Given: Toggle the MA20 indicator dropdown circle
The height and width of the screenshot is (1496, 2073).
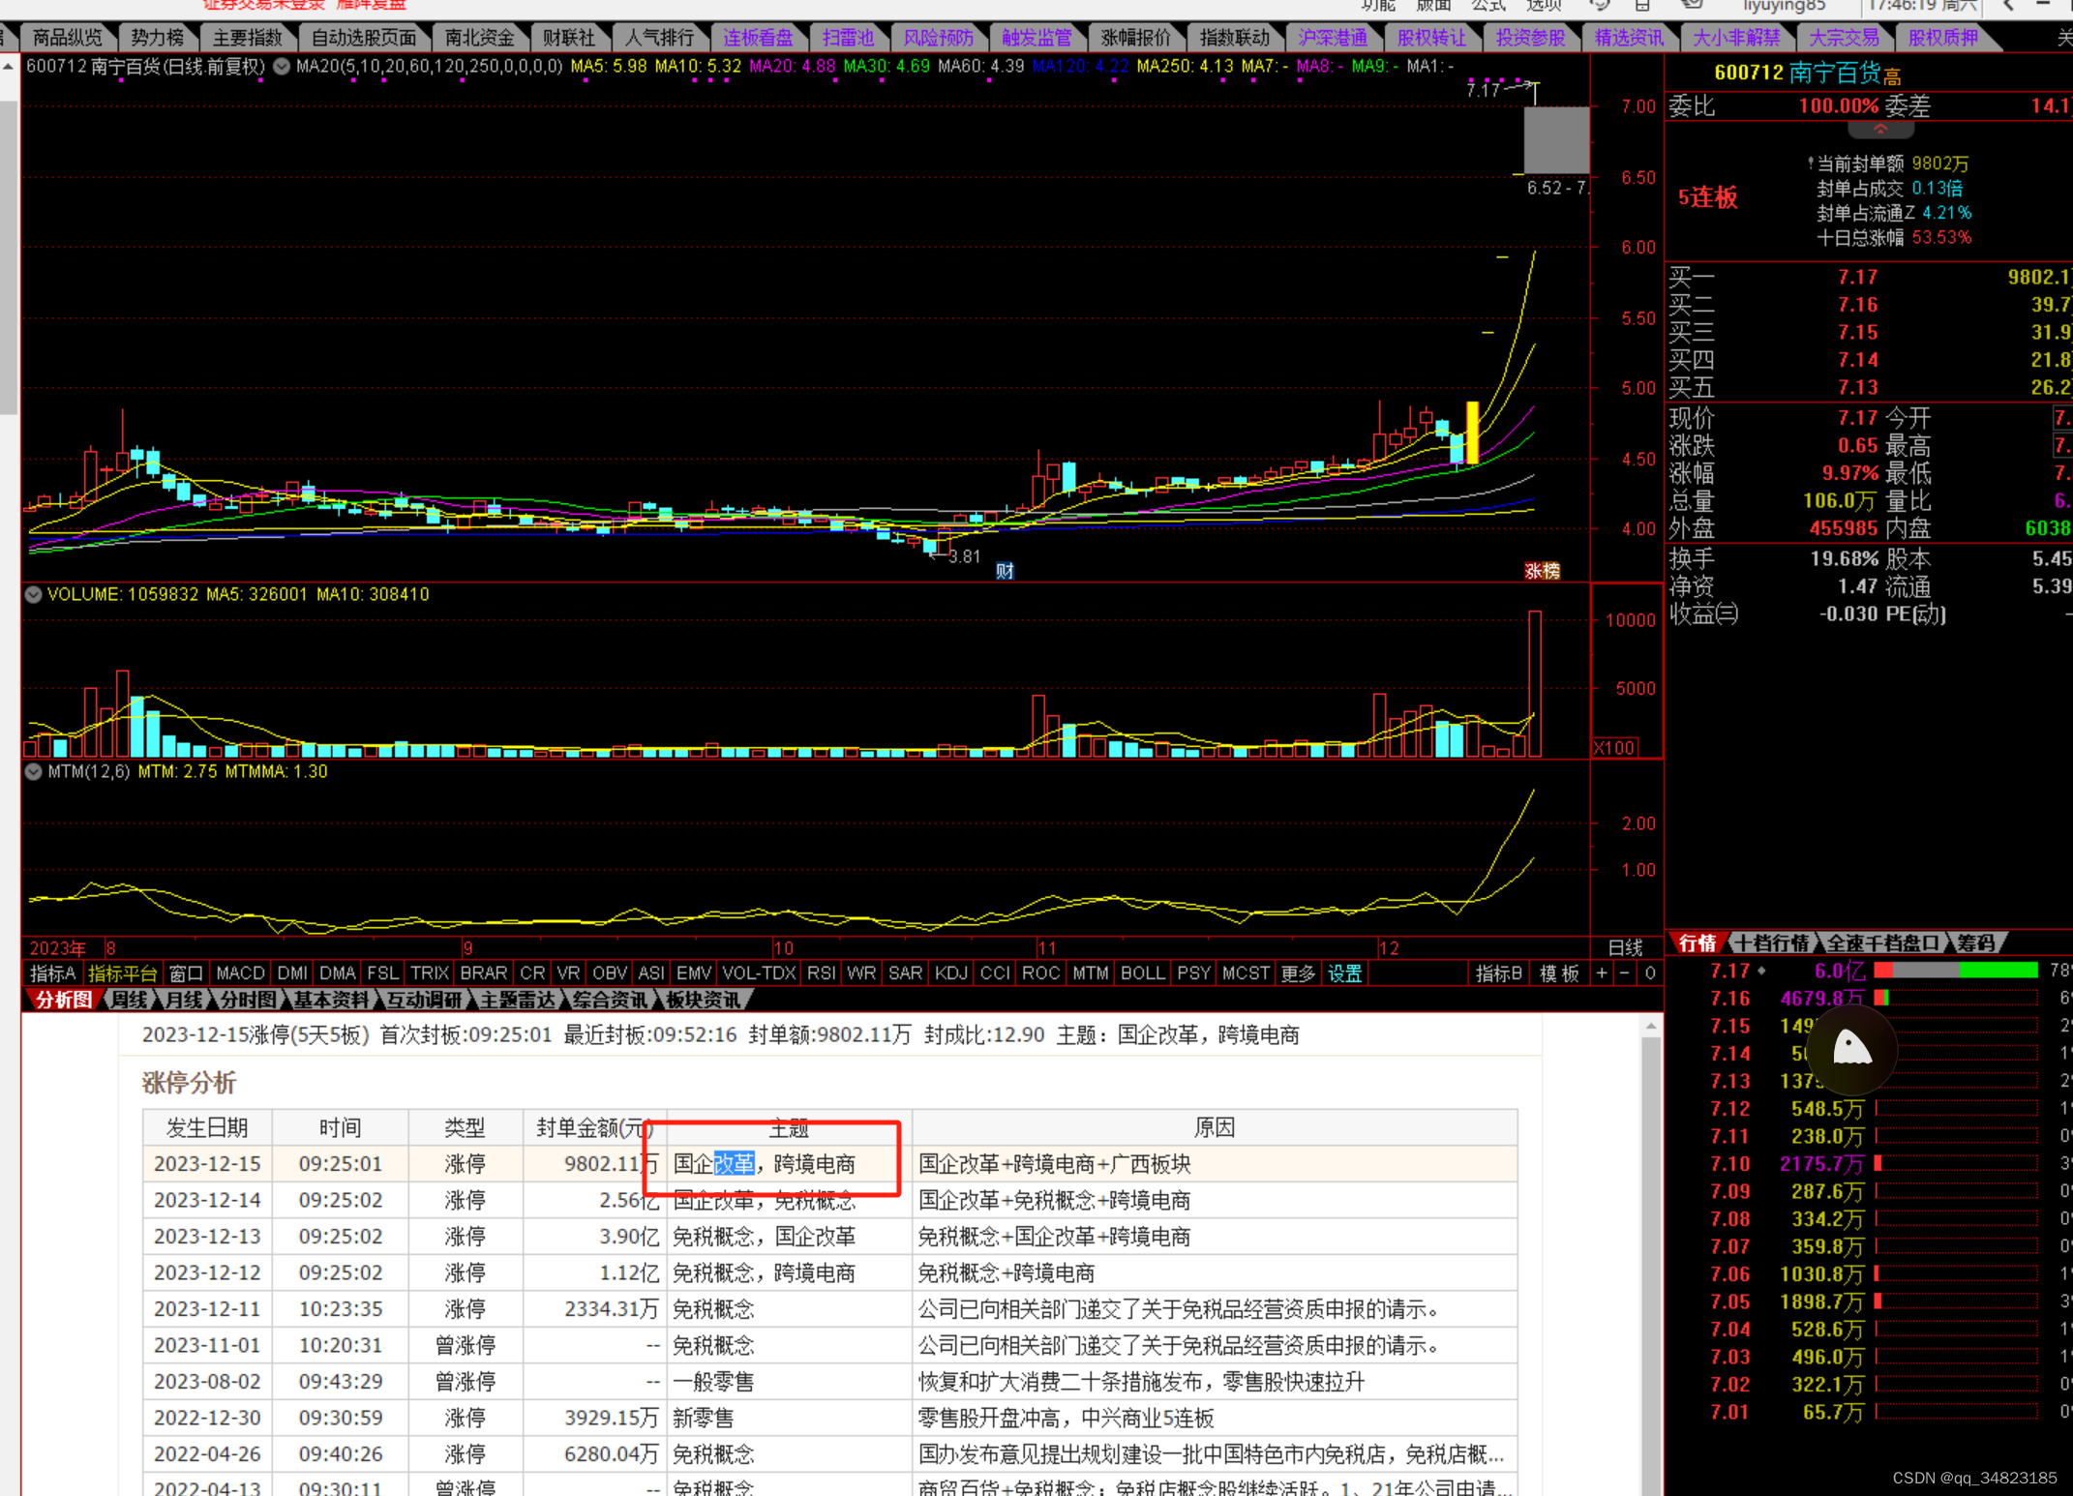Looking at the screenshot, I should point(282,67).
